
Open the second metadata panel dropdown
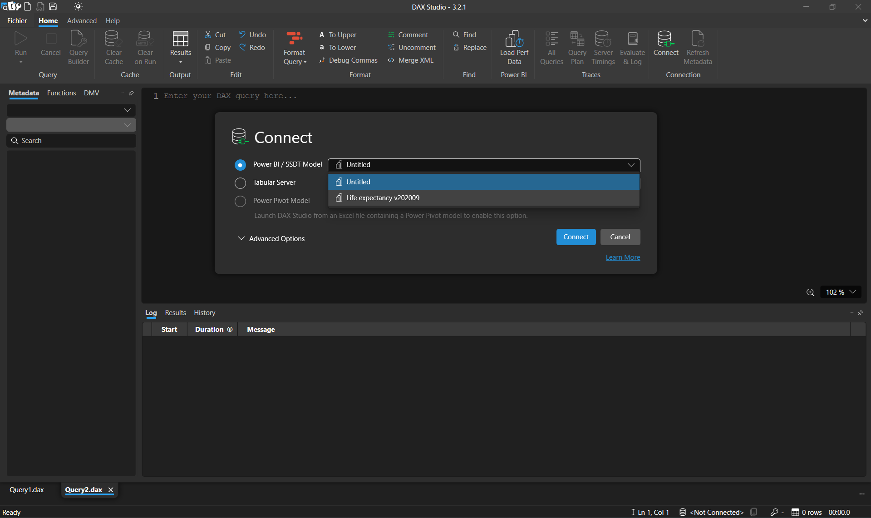(71, 125)
